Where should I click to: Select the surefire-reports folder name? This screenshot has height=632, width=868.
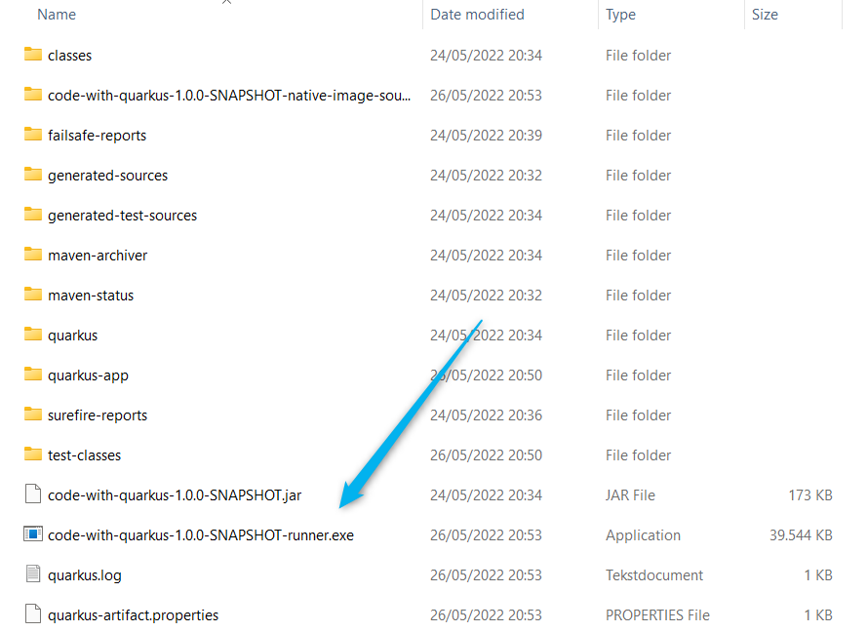(98, 415)
